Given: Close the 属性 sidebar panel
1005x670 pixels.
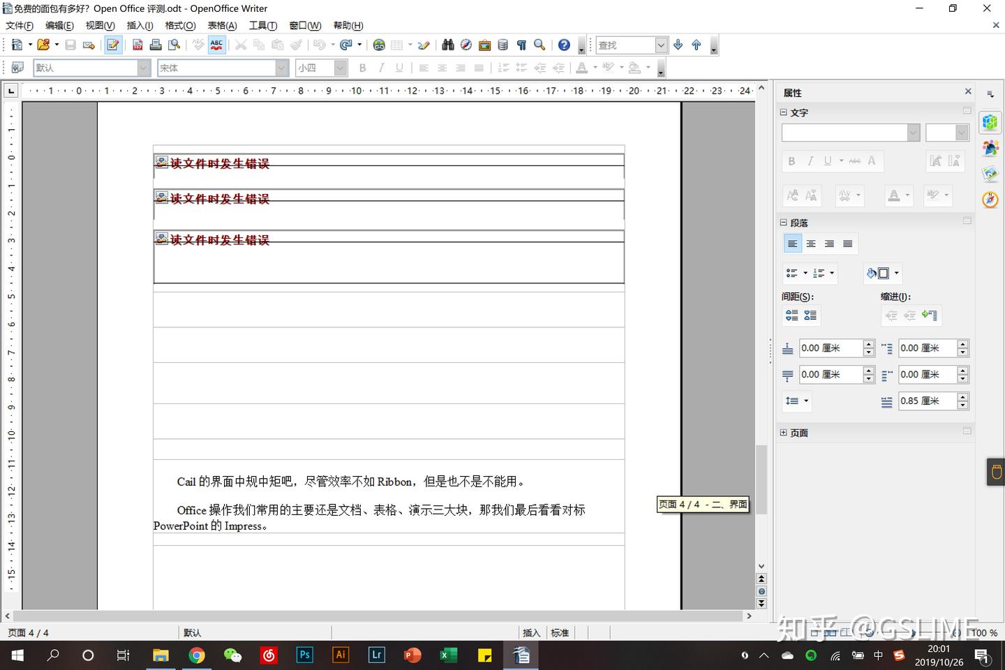Looking at the screenshot, I should (x=967, y=91).
